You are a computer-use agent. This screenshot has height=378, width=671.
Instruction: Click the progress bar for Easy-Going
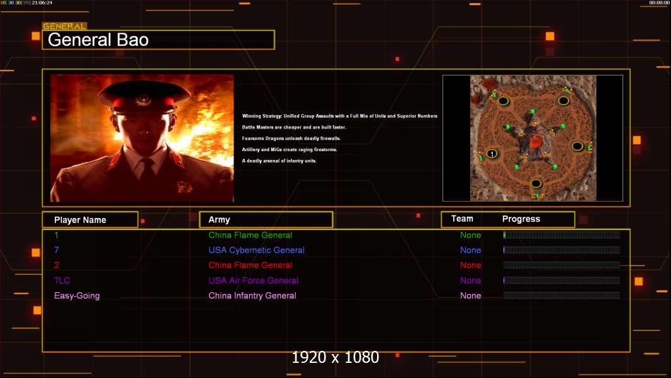tap(561, 295)
